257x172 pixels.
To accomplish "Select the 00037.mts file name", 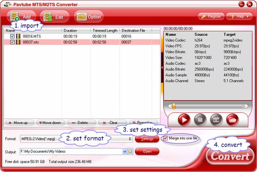I will [31, 42].
